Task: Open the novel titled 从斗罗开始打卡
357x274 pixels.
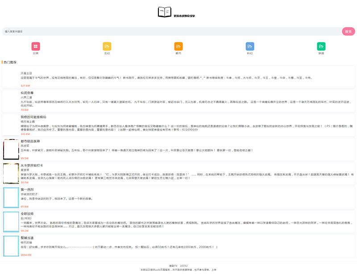Action: click(32, 165)
